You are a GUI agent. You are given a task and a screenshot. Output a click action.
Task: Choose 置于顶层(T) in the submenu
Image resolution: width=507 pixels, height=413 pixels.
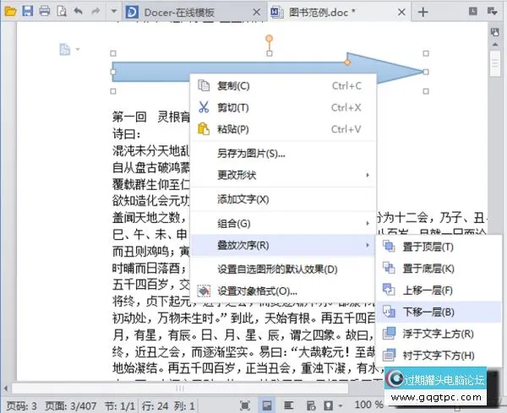(x=439, y=247)
